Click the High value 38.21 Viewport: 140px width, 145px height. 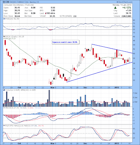(x=17, y=11)
